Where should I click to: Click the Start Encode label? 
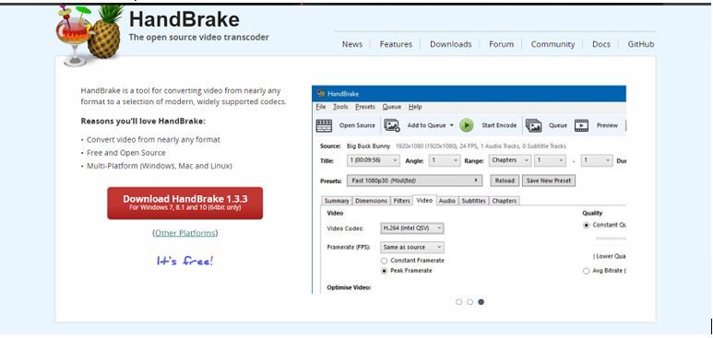click(499, 125)
